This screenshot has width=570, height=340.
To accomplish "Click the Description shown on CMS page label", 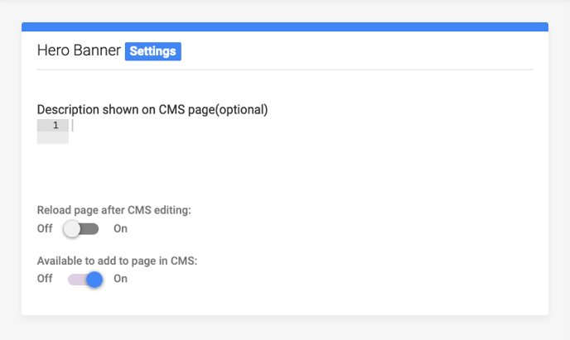I will (152, 109).
